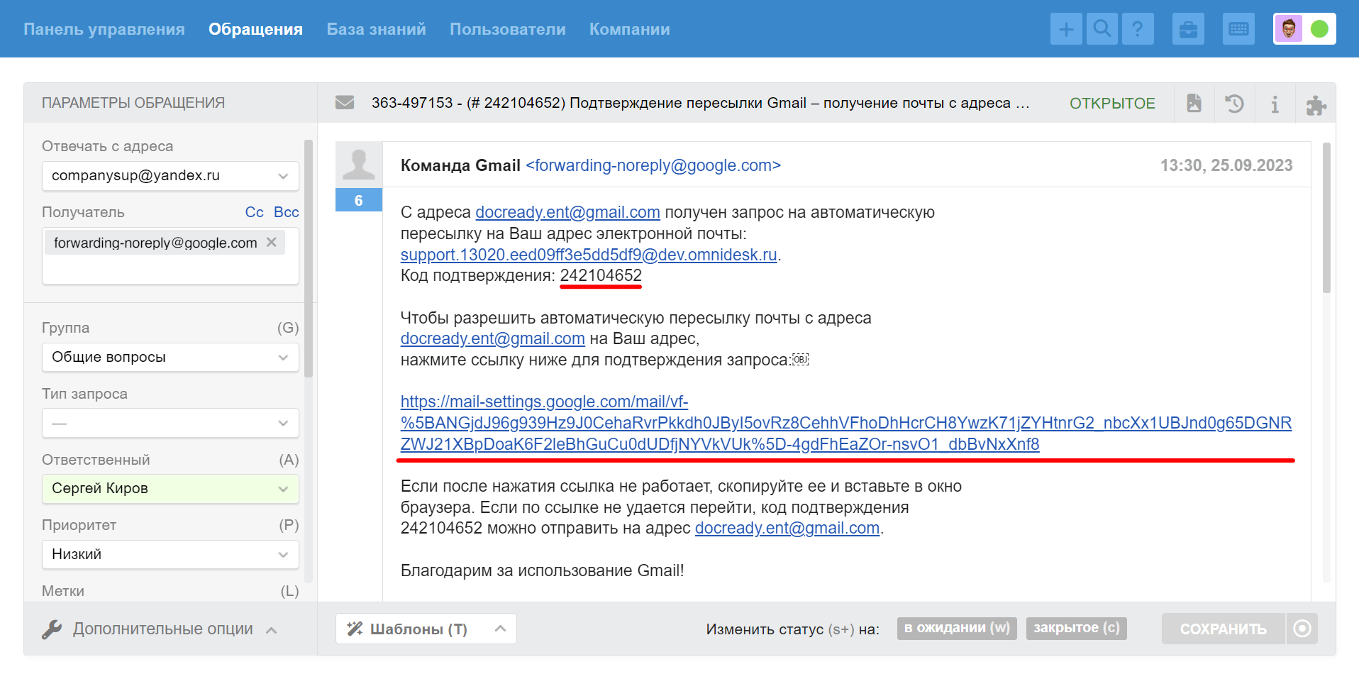Click sender name Команда Gmail
The height and width of the screenshot is (679, 1359).
pos(460,165)
